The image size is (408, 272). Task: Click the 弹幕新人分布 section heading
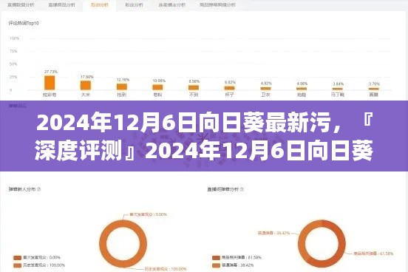click(x=22, y=189)
